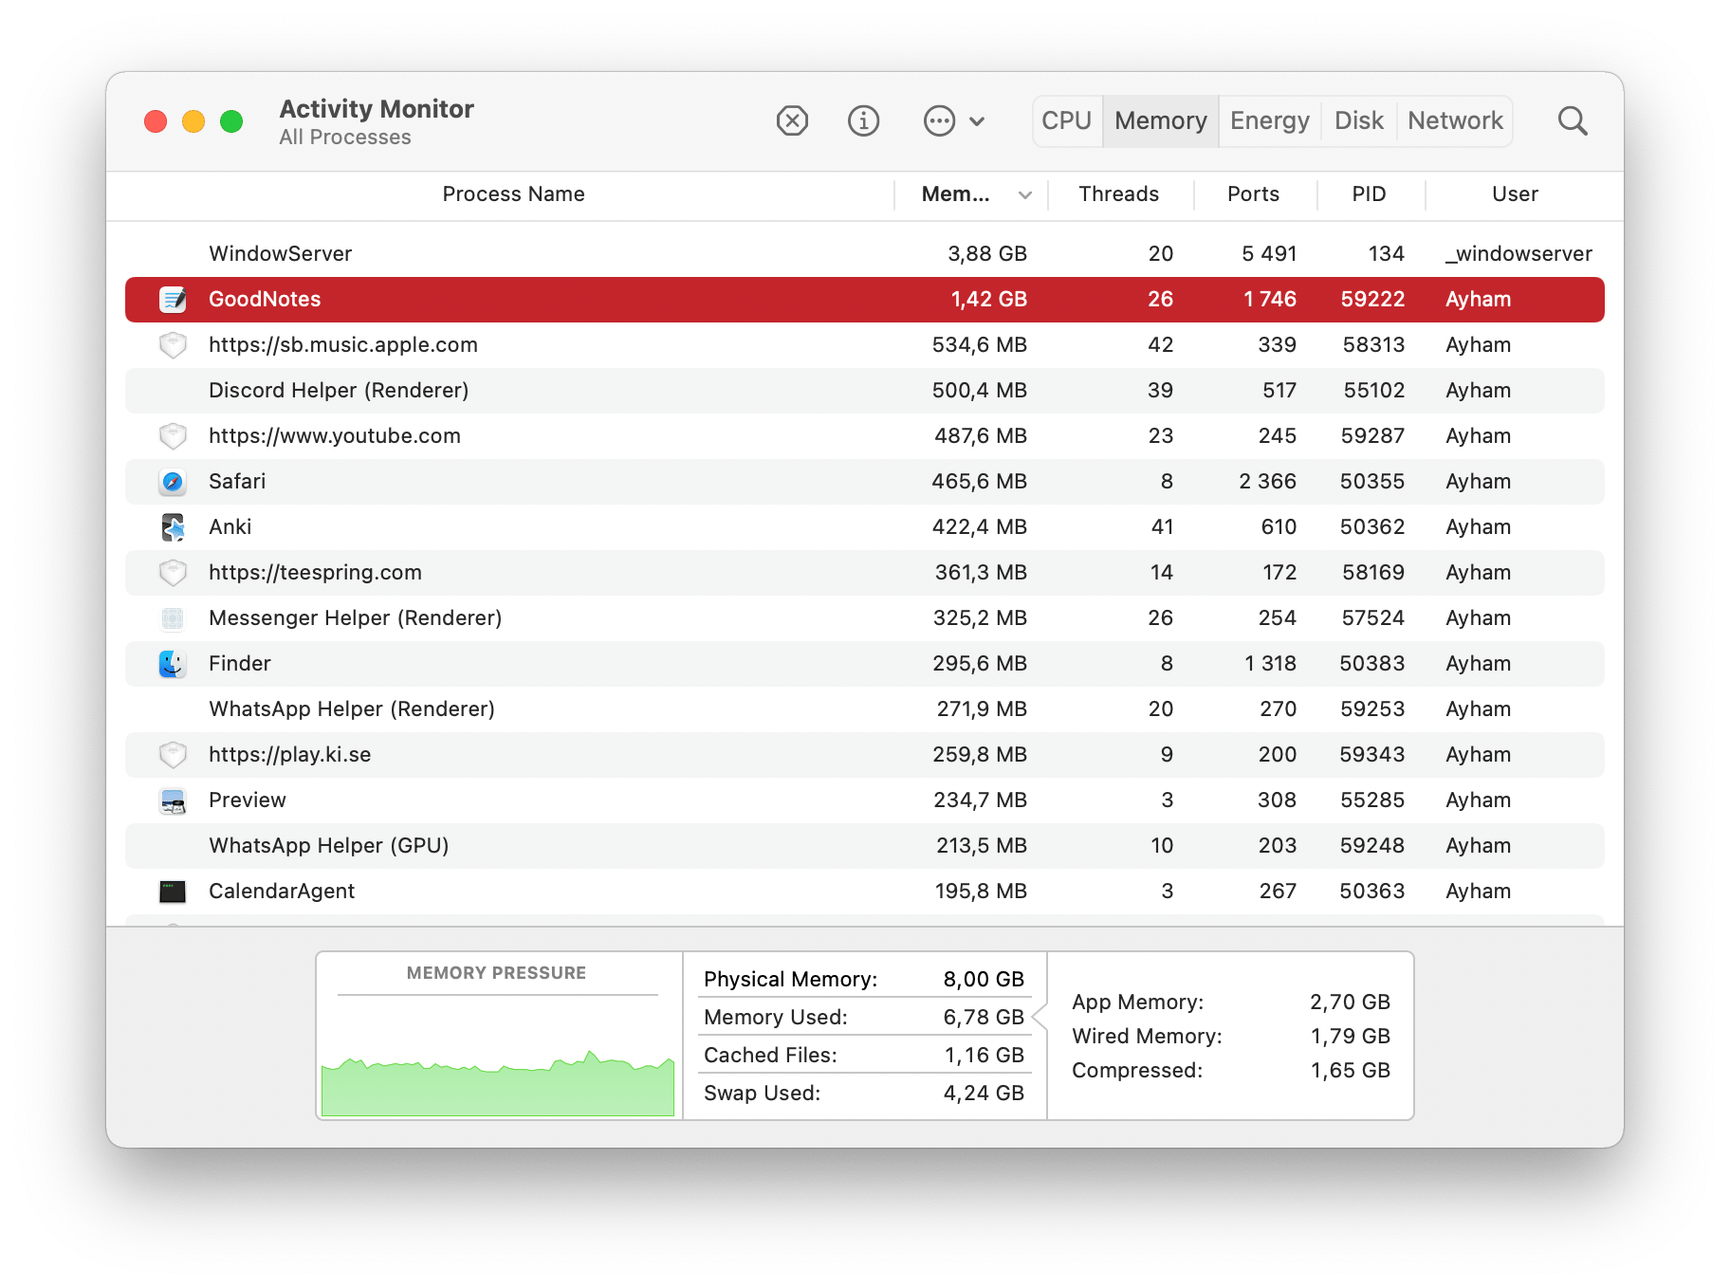Minimize the window with the yellow button

point(193,121)
